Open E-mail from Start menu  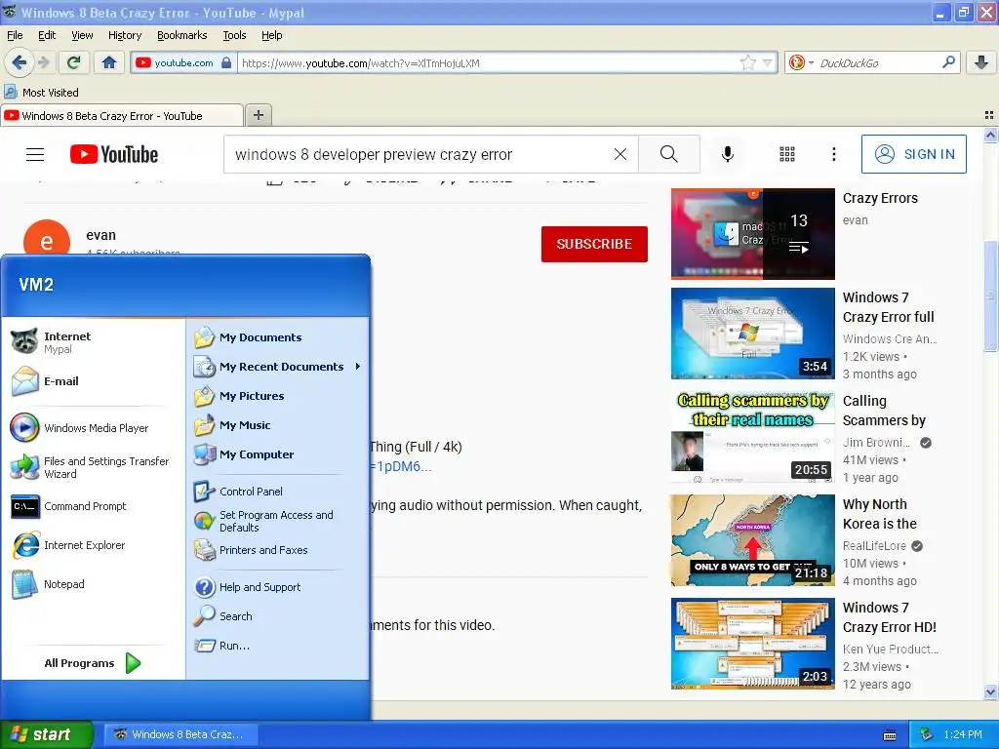(x=92, y=381)
